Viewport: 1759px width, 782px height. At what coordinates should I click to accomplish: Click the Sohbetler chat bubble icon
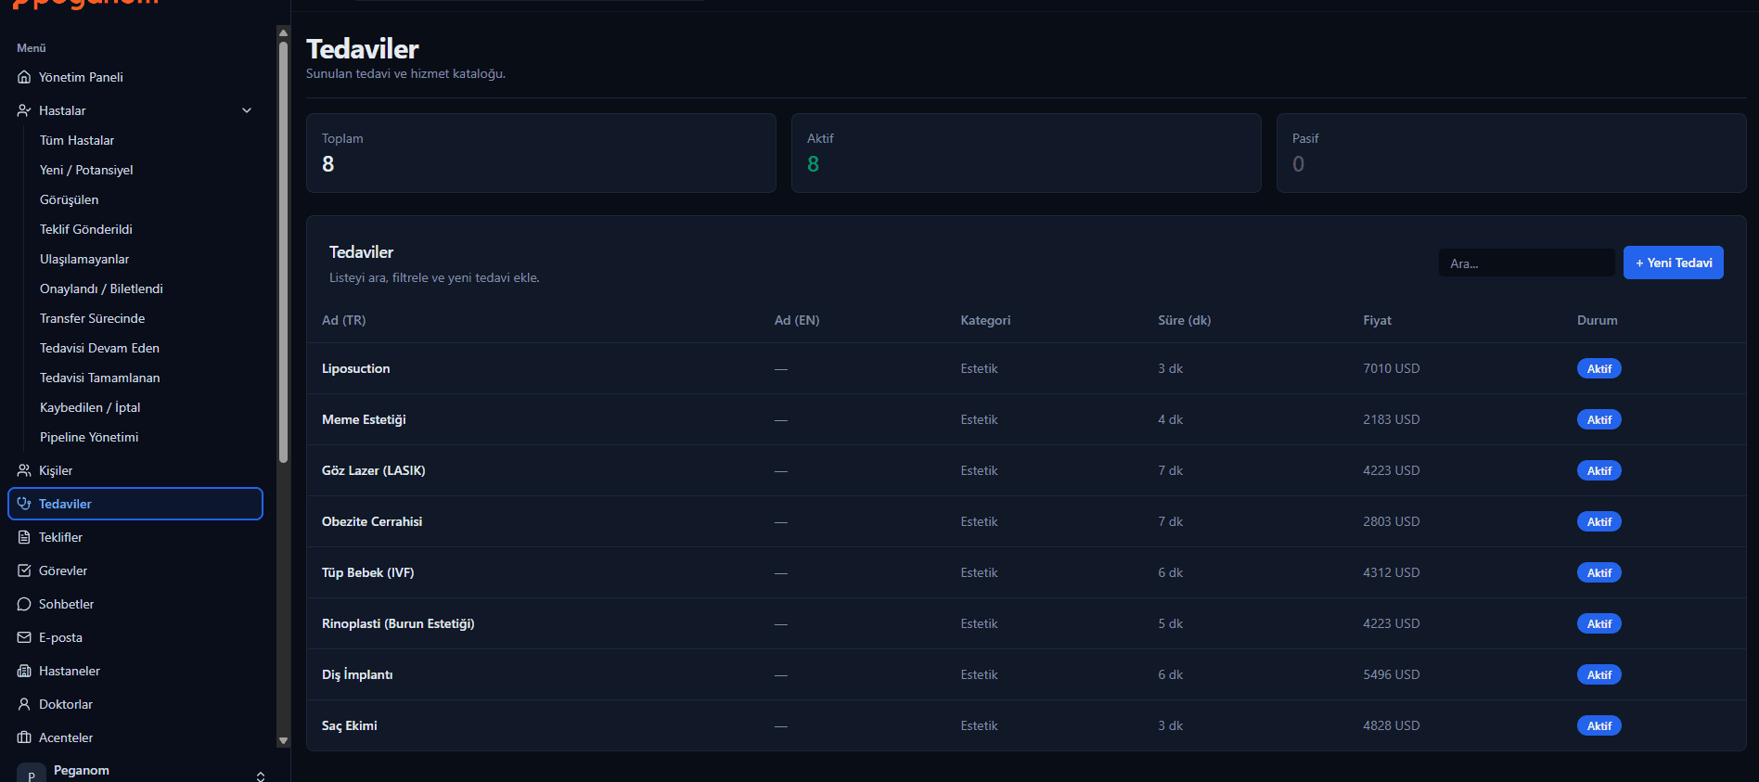[x=24, y=604]
